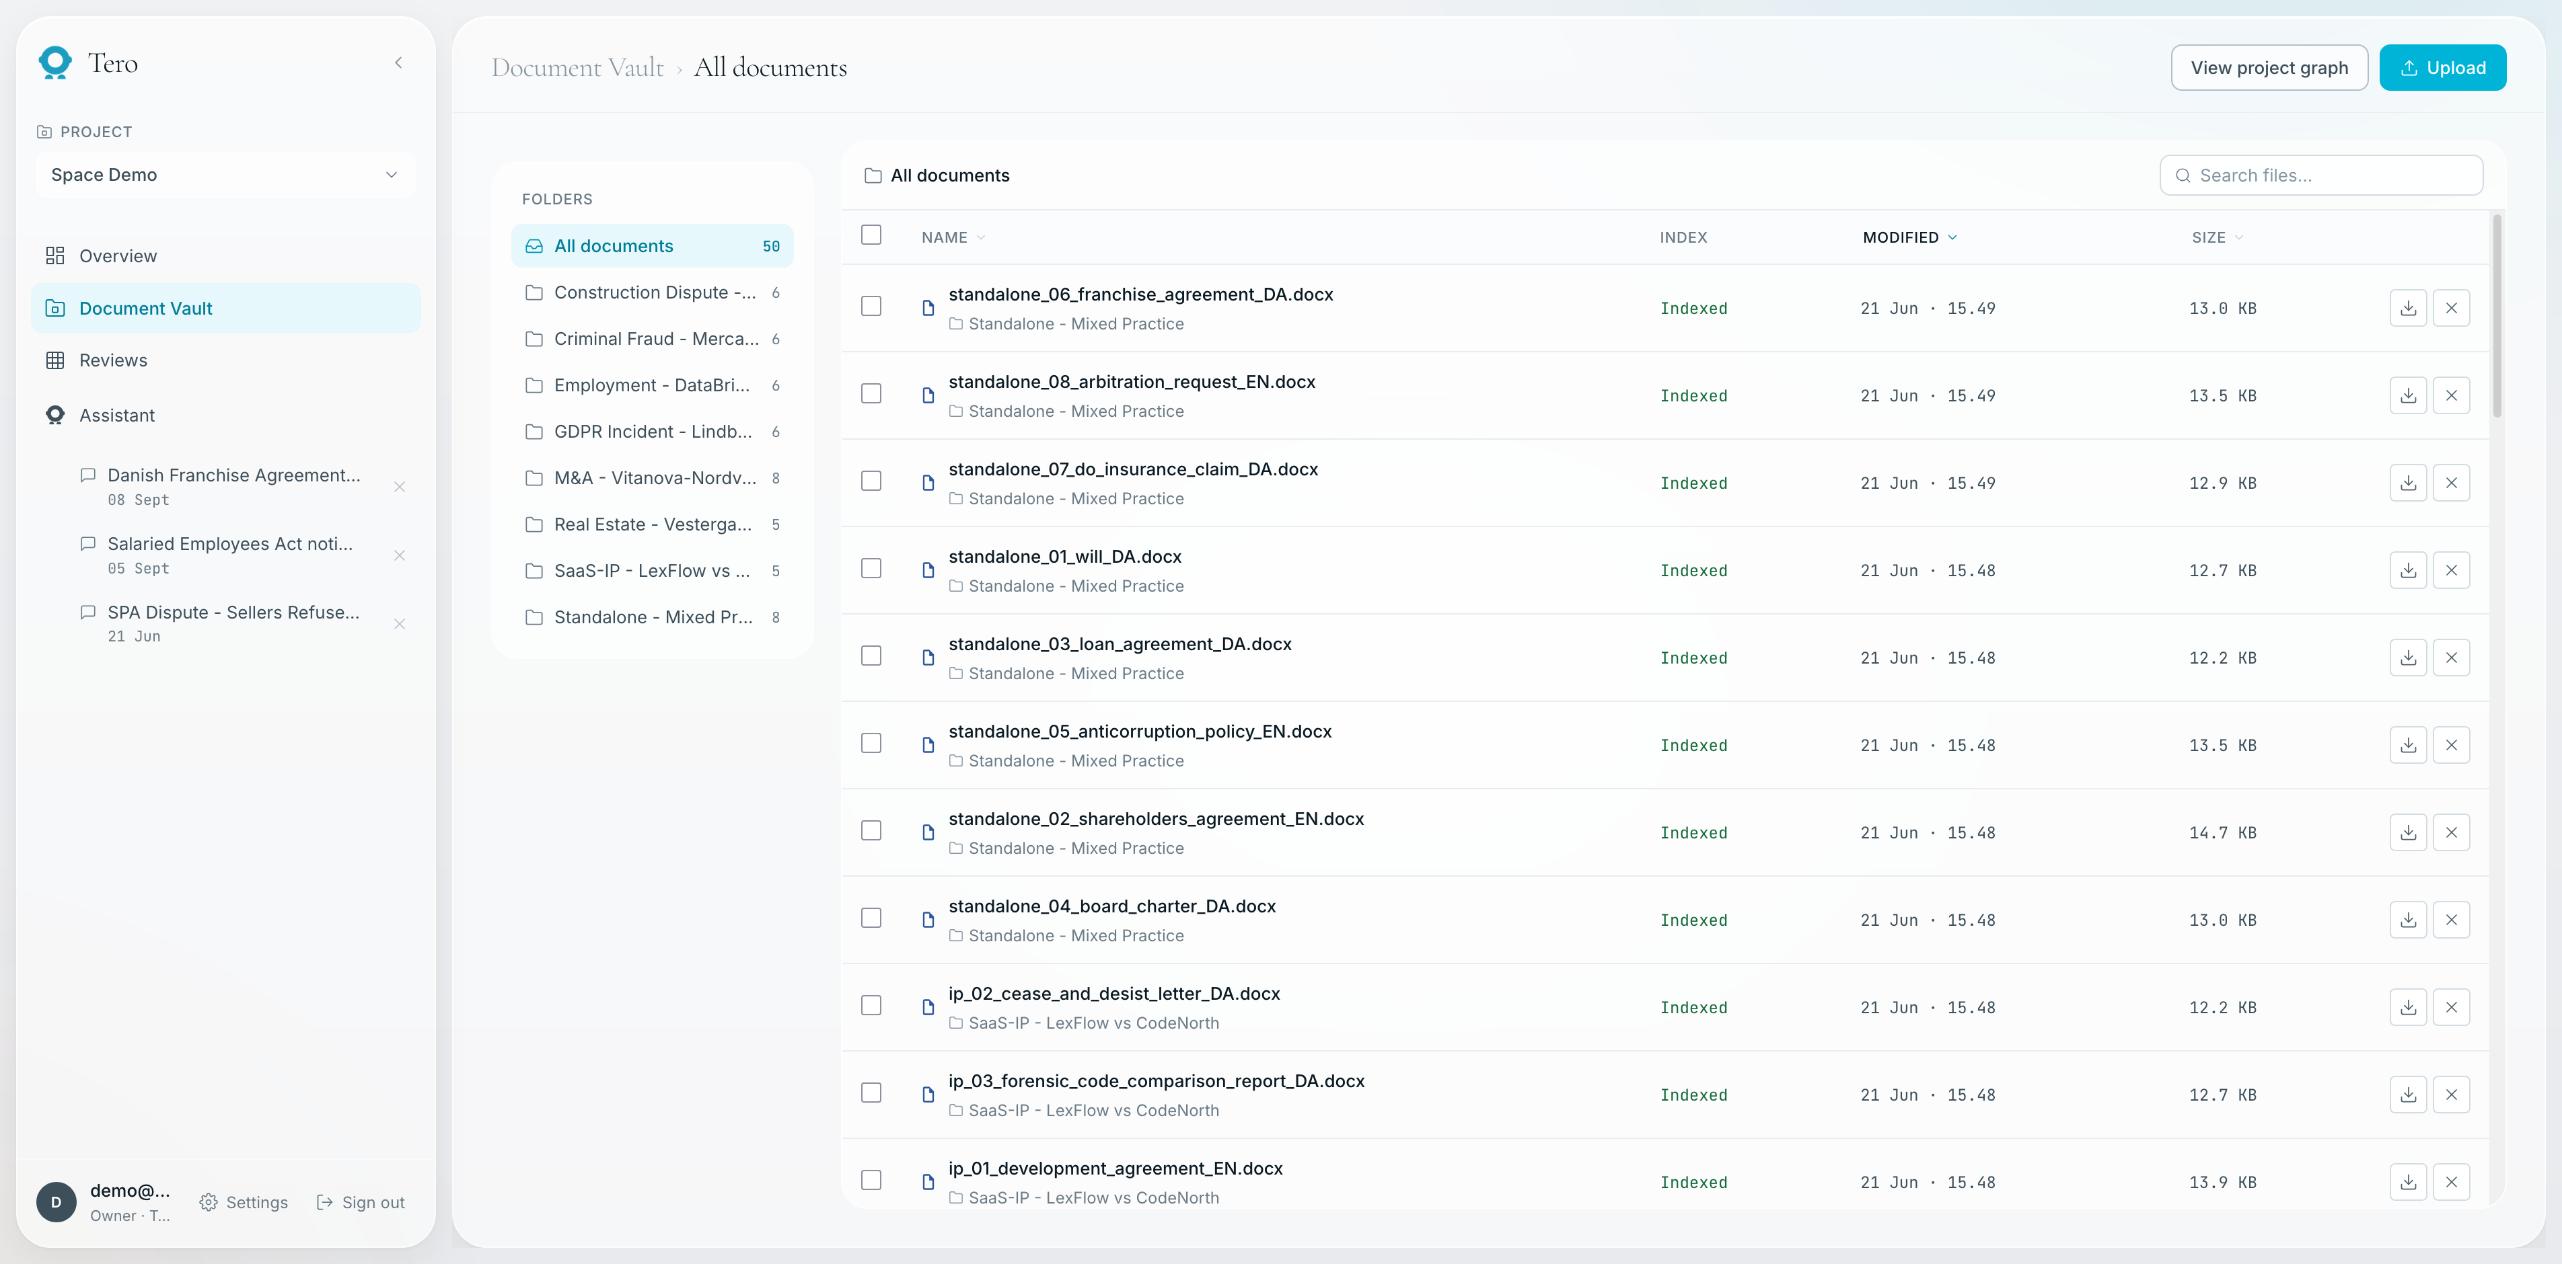Download standalone_03_loan_agreement_DA.docx
2562x1264 pixels.
2408,658
